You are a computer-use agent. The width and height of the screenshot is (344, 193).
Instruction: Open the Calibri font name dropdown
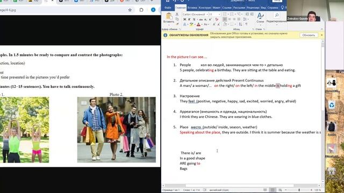[207, 14]
